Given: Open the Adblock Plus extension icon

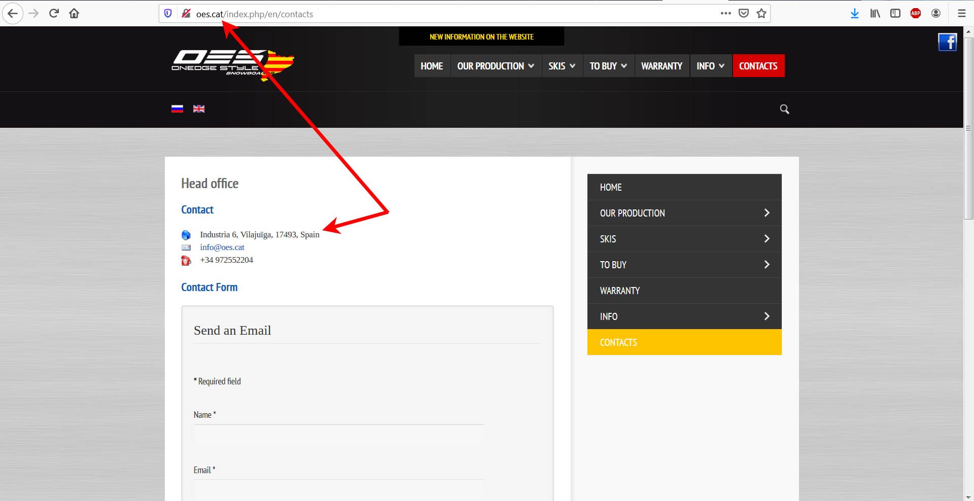Looking at the screenshot, I should point(916,14).
